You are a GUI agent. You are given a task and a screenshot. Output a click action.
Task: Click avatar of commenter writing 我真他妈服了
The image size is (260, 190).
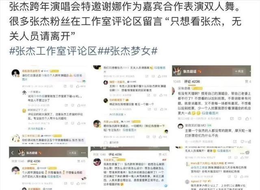click(x=97, y=162)
